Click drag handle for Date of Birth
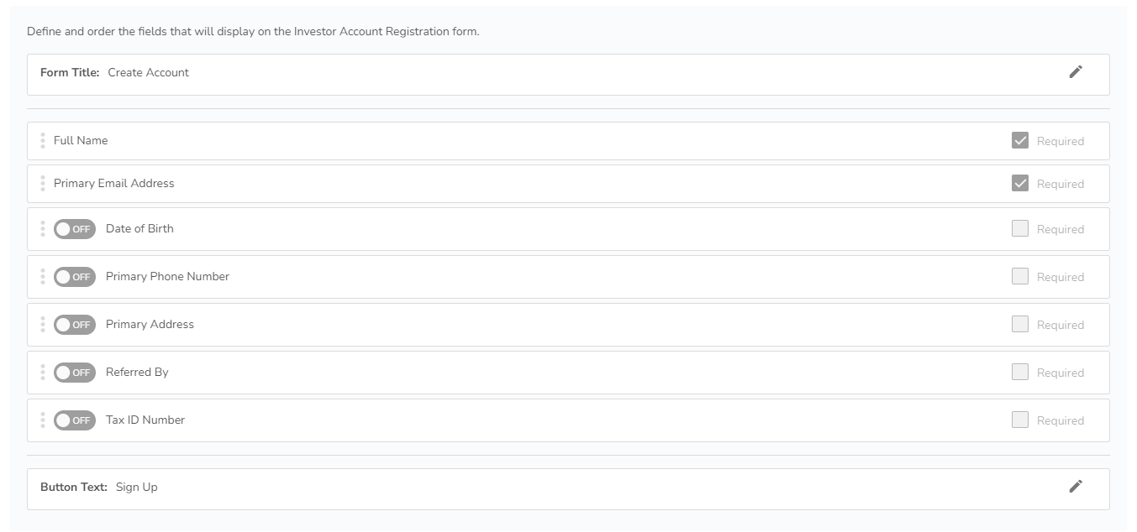 [x=43, y=229]
